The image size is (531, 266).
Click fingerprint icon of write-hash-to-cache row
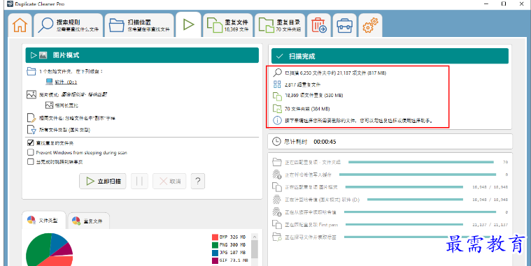tap(277, 175)
